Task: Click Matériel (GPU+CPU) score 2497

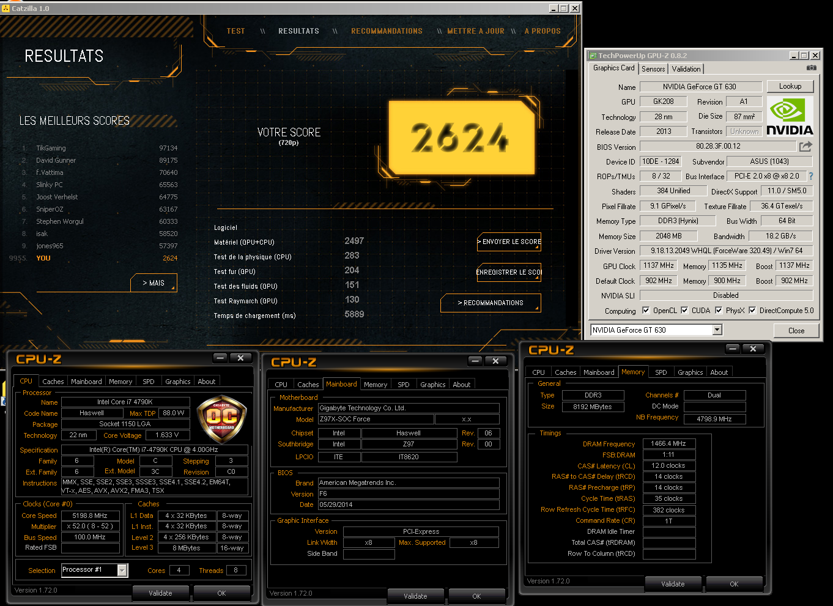Action: point(354,241)
